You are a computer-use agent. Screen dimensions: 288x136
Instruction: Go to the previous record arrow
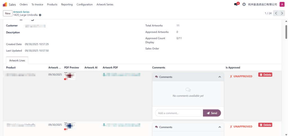coord(276,13)
